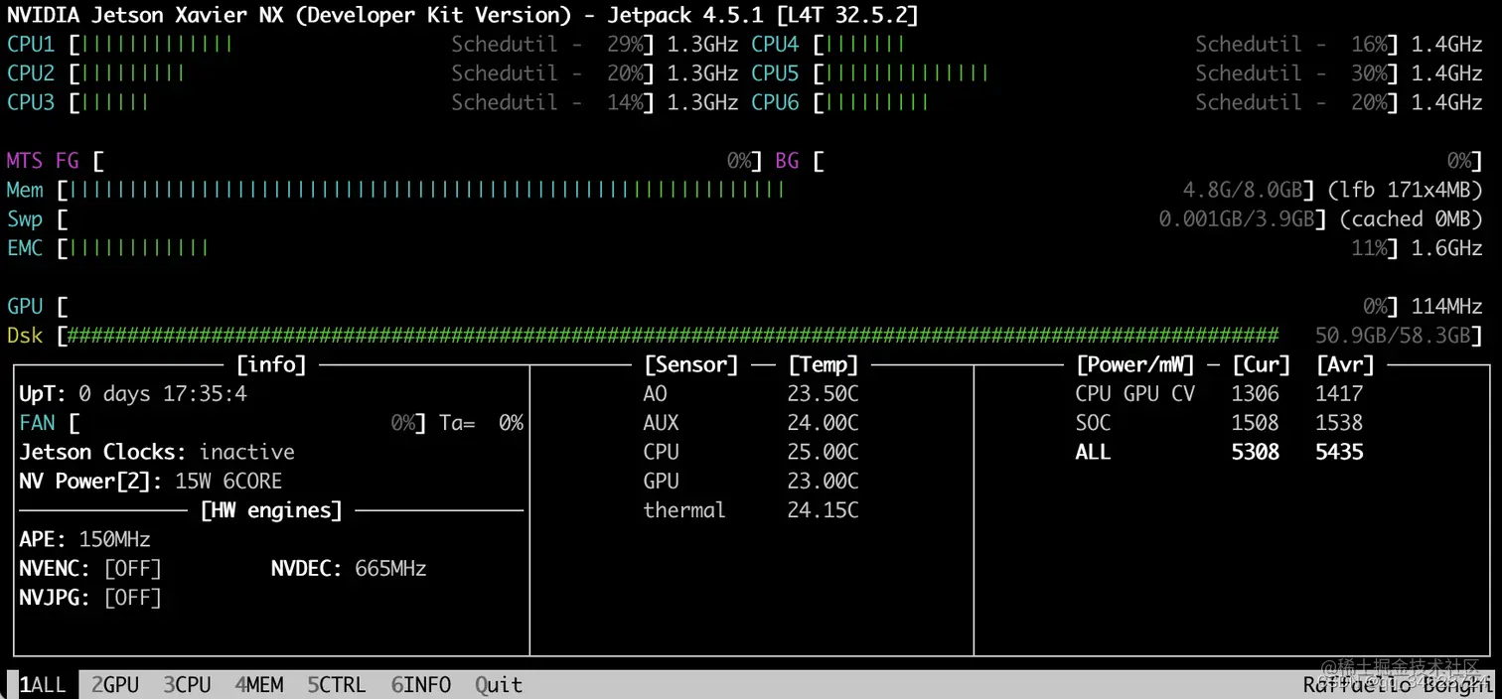
Task: Click the 'NVDEC: 665MHz' entry
Action: tap(349, 569)
